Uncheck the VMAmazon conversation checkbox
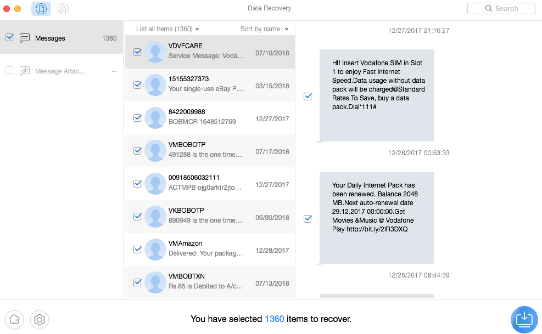Image resolution: width=542 pixels, height=334 pixels. click(x=138, y=250)
